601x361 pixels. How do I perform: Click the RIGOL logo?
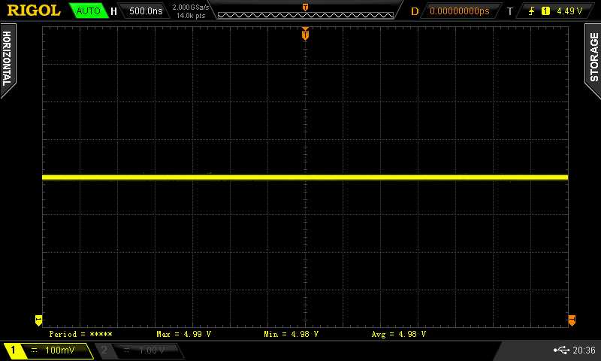[x=34, y=11]
